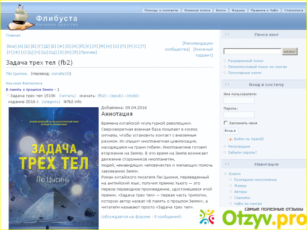
Task: Collapse the 'Книги' navigation tree
Action: (x=225, y=174)
